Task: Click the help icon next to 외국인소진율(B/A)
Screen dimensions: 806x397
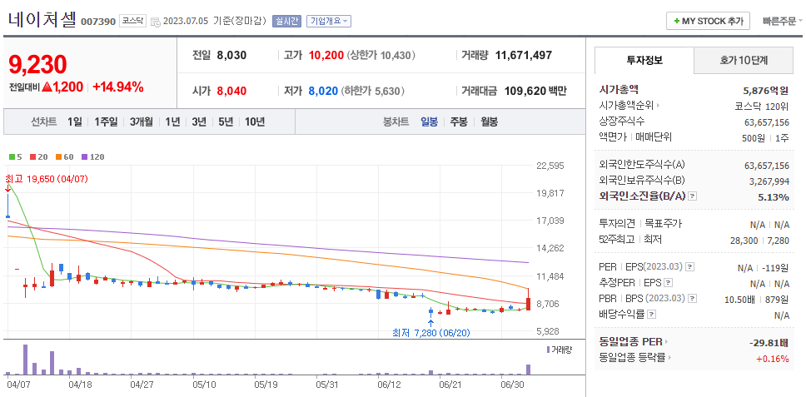Action: [693, 196]
